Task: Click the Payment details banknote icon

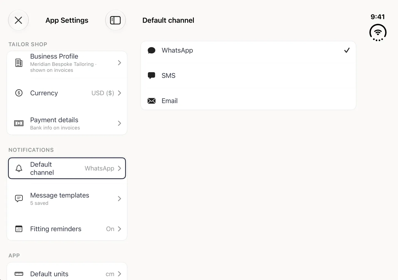Action: [19, 123]
